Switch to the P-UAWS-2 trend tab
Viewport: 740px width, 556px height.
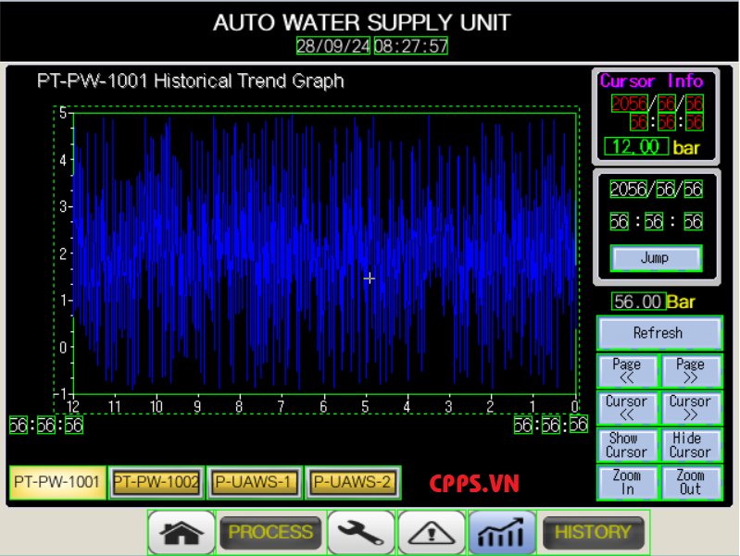[x=352, y=482]
